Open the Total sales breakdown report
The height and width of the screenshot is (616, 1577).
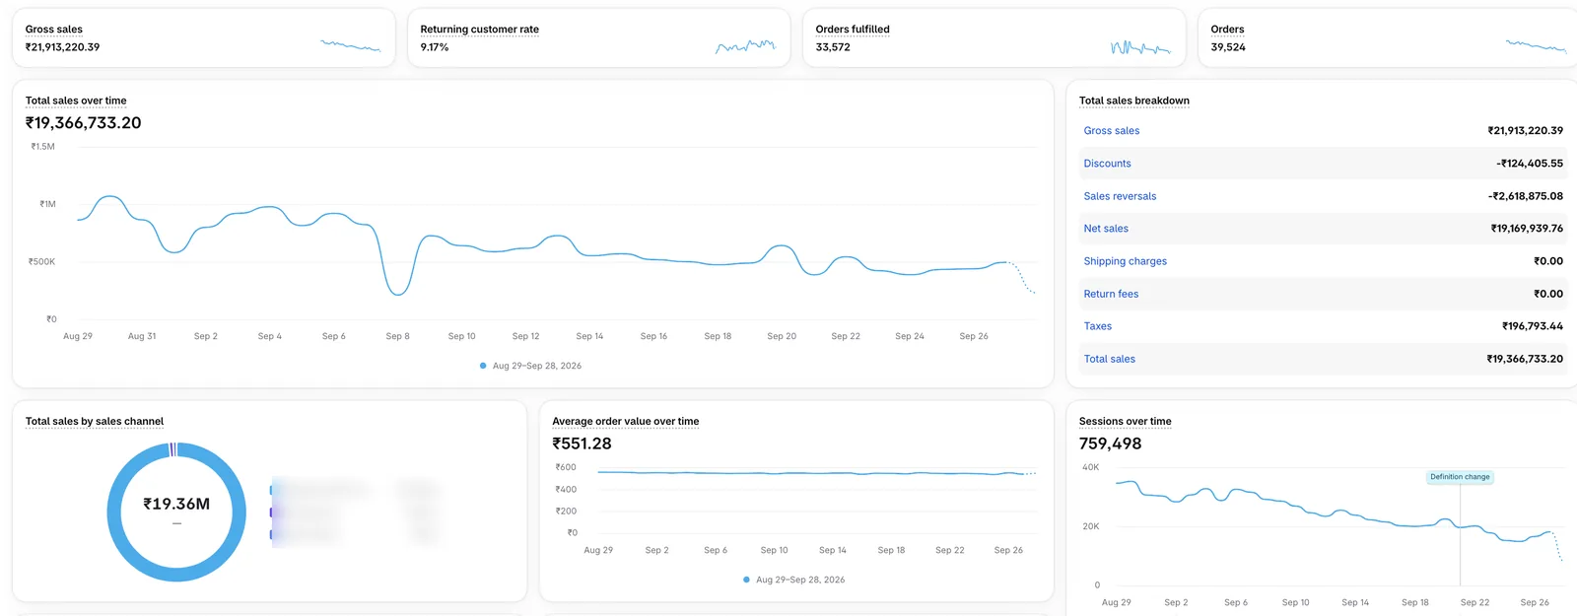pyautogui.click(x=1134, y=101)
